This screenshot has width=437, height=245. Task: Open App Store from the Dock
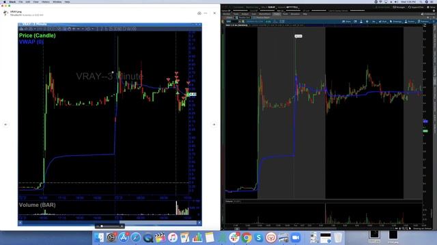(123, 238)
